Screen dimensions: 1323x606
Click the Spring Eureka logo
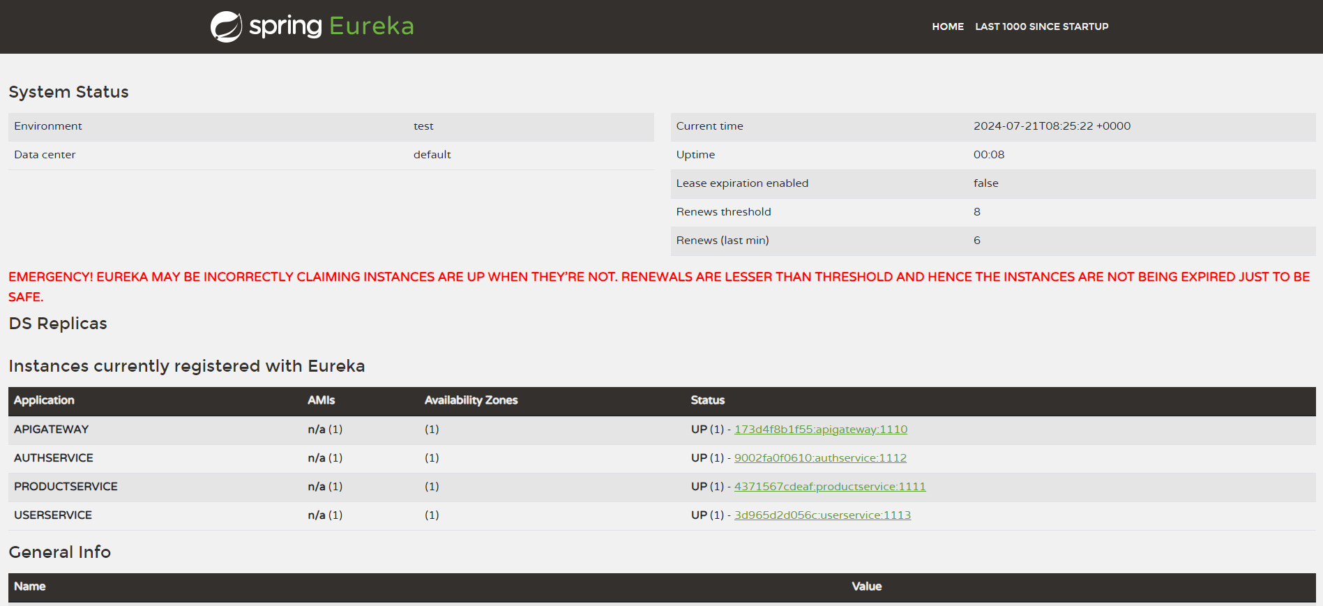coord(312,26)
